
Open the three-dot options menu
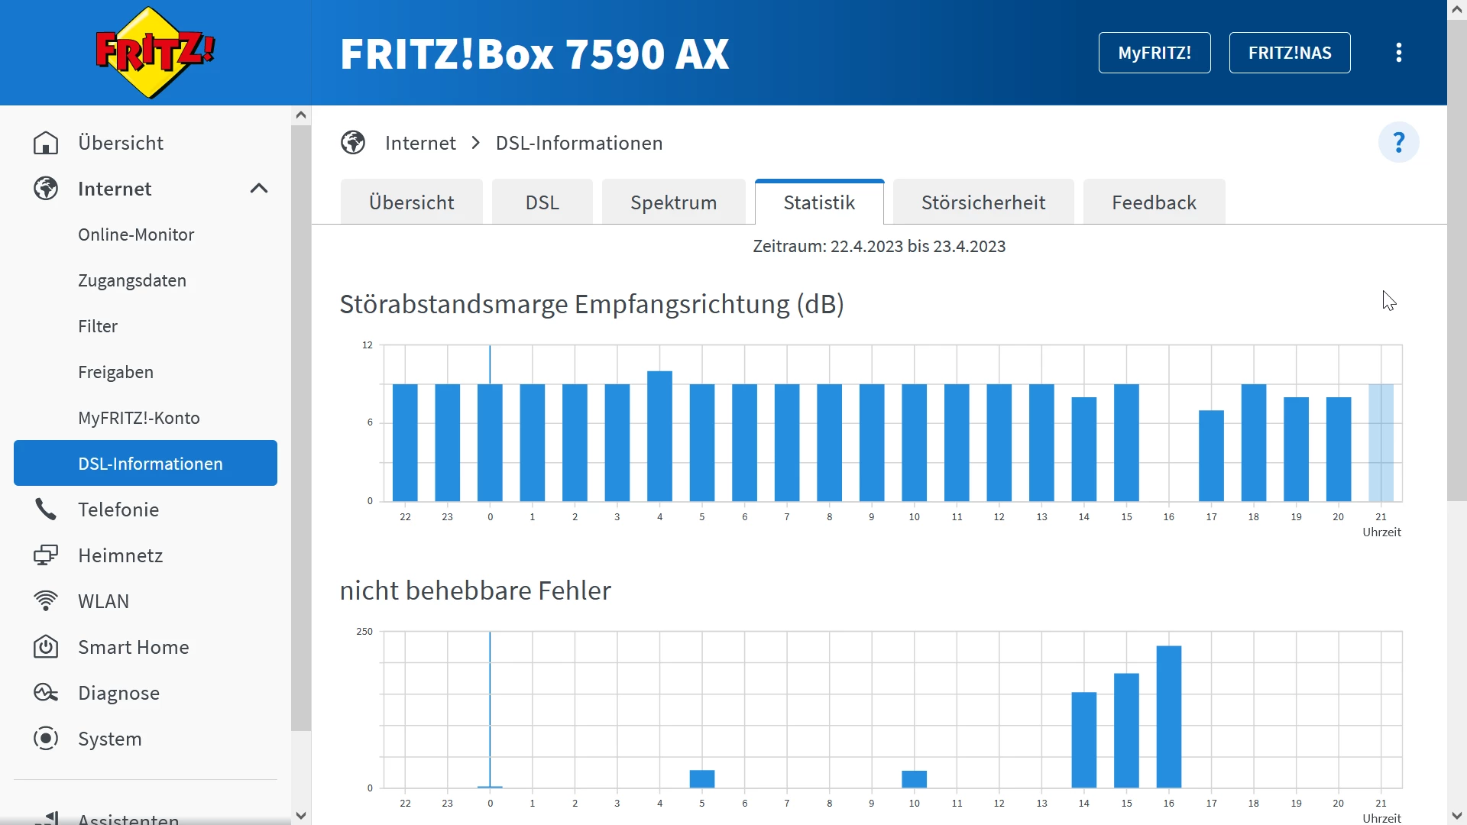pyautogui.click(x=1398, y=53)
